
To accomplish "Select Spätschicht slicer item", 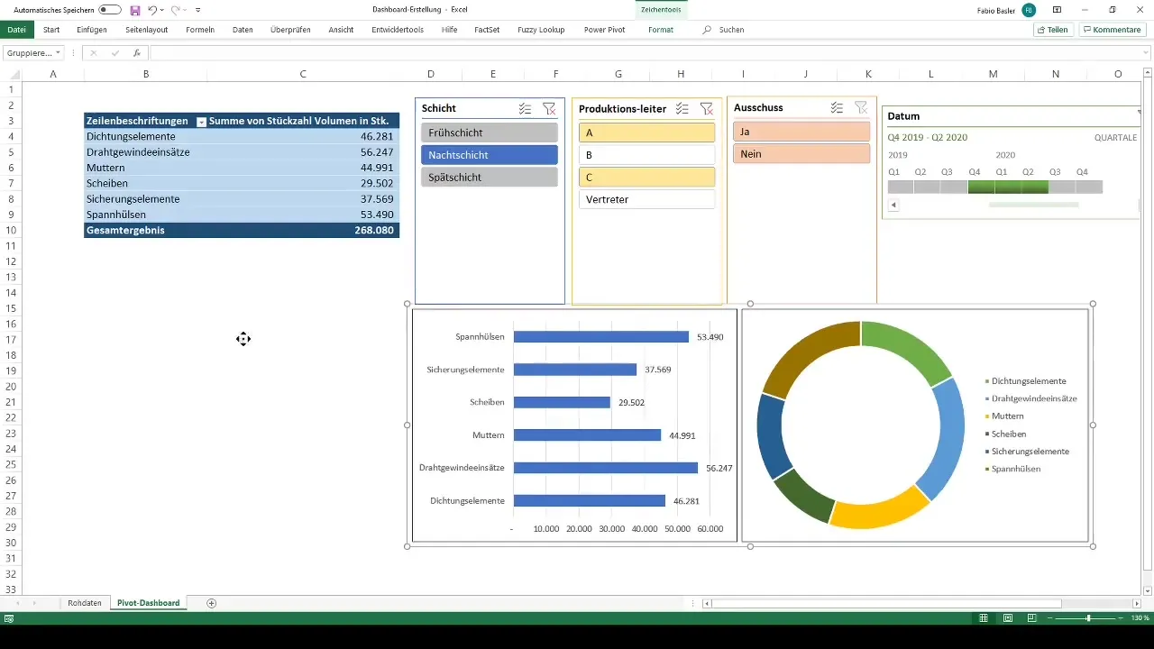I will point(490,178).
